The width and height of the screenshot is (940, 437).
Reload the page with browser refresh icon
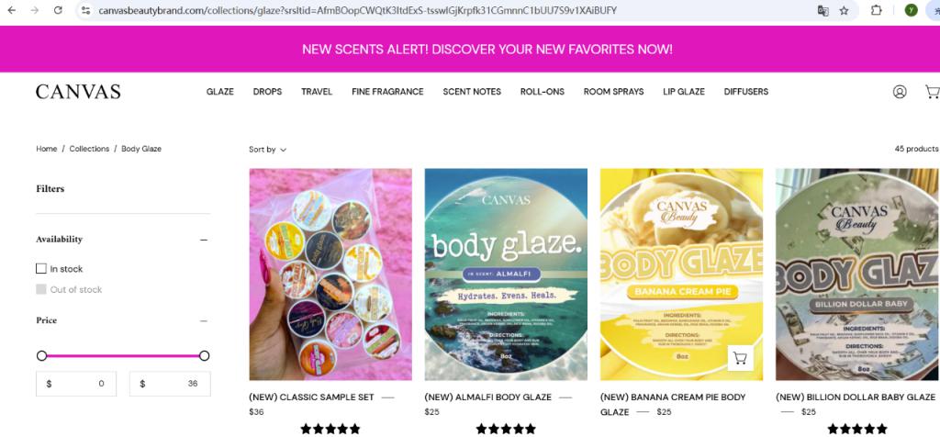click(x=58, y=10)
